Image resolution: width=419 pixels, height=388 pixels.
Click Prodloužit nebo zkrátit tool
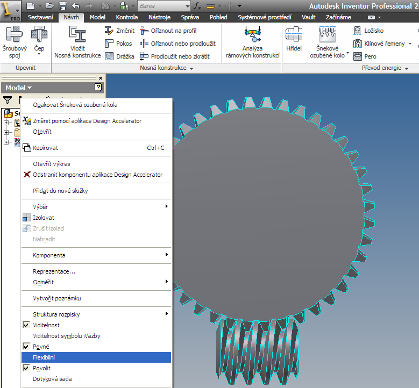point(174,56)
